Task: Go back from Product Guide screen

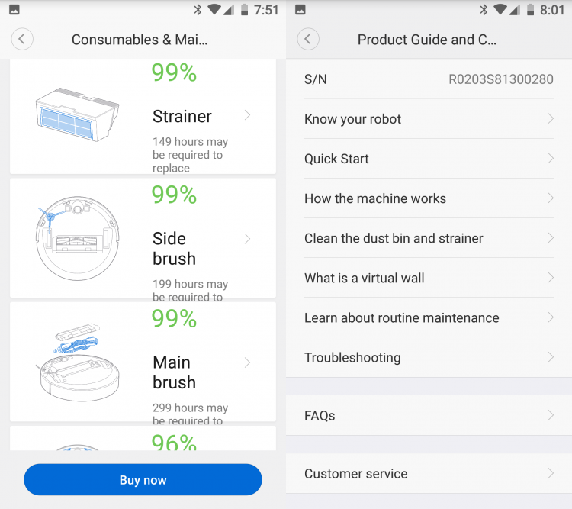Action: pyautogui.click(x=308, y=39)
